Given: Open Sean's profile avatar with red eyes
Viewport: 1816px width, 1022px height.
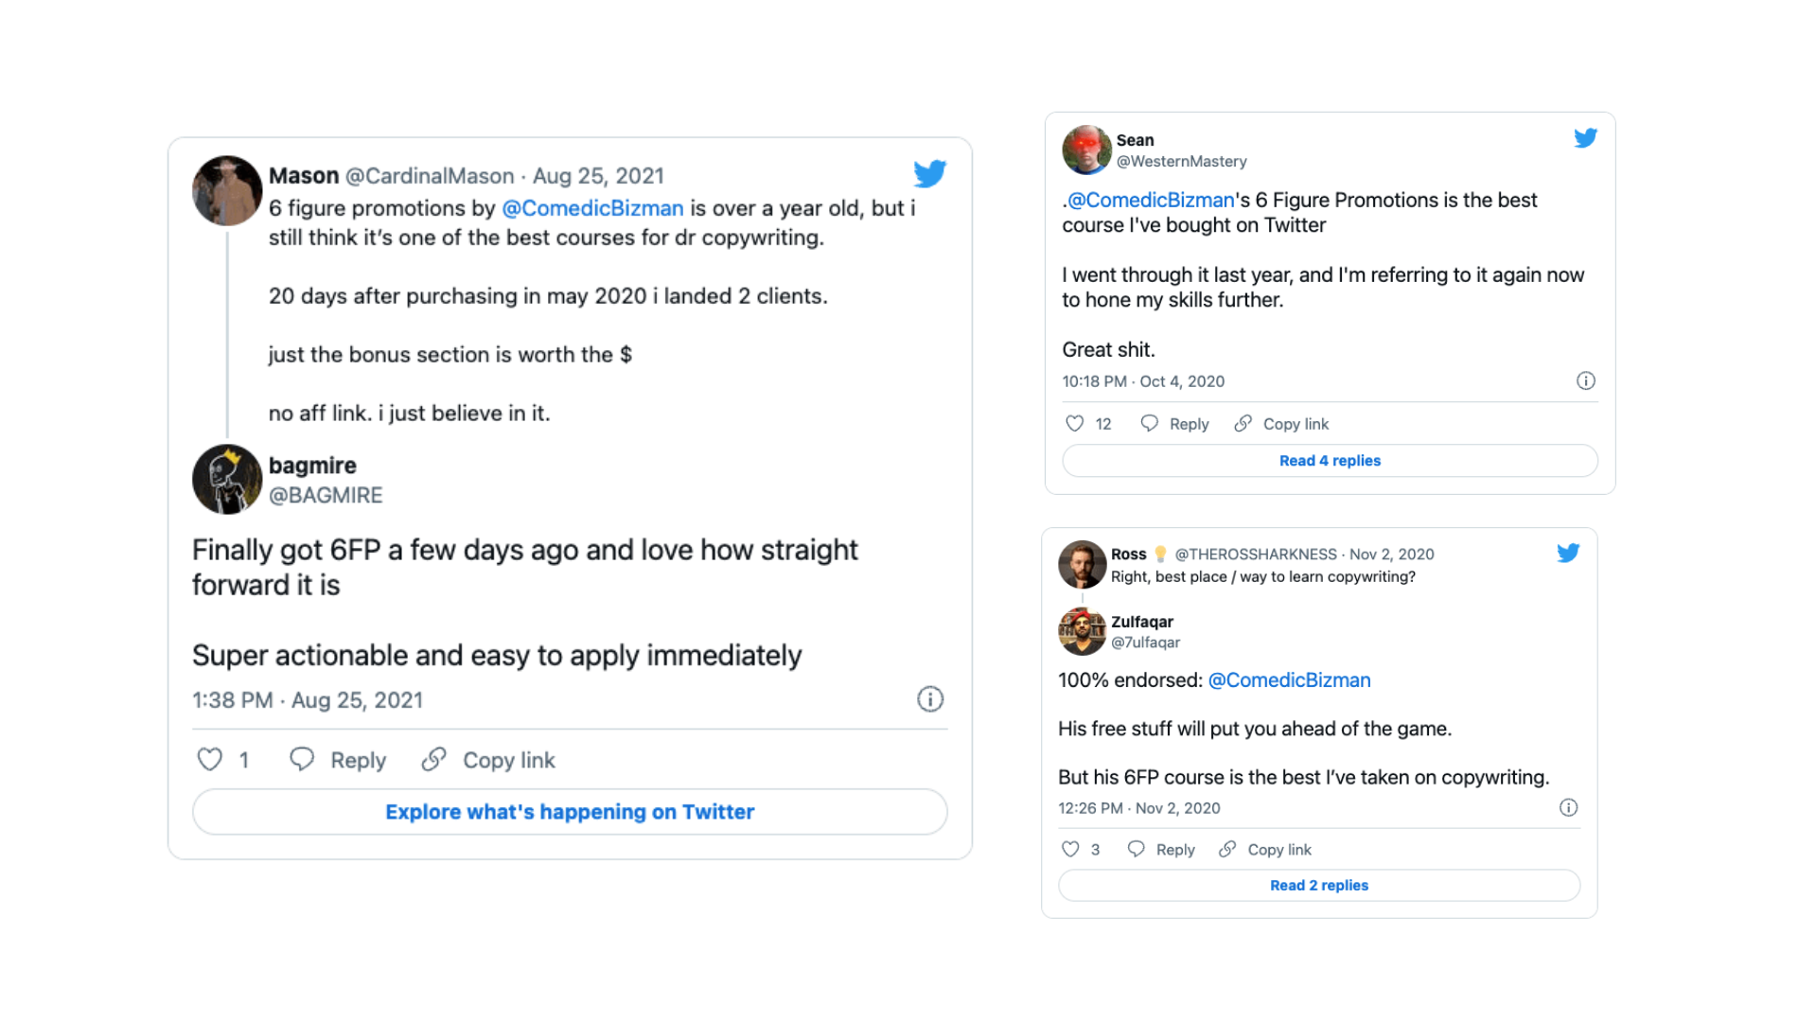Looking at the screenshot, I should [x=1086, y=150].
